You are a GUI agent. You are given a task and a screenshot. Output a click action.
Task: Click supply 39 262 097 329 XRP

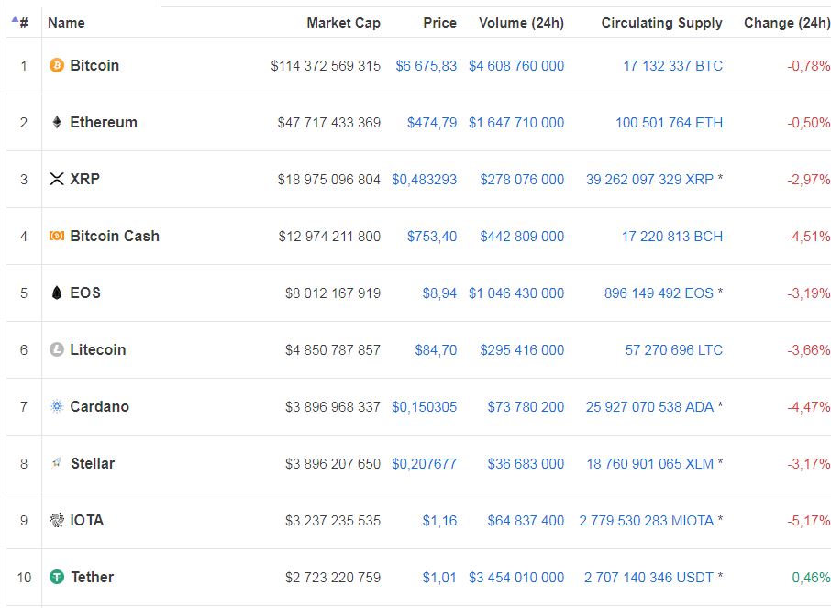click(649, 180)
